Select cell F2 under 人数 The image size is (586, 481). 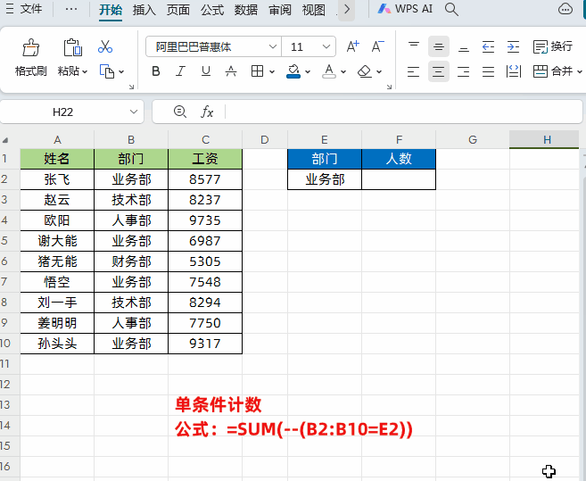tap(399, 179)
